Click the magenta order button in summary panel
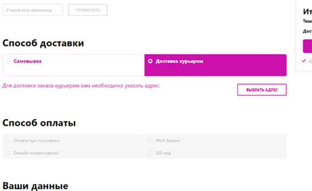Viewport: 312px width, 191px height. (x=307, y=46)
